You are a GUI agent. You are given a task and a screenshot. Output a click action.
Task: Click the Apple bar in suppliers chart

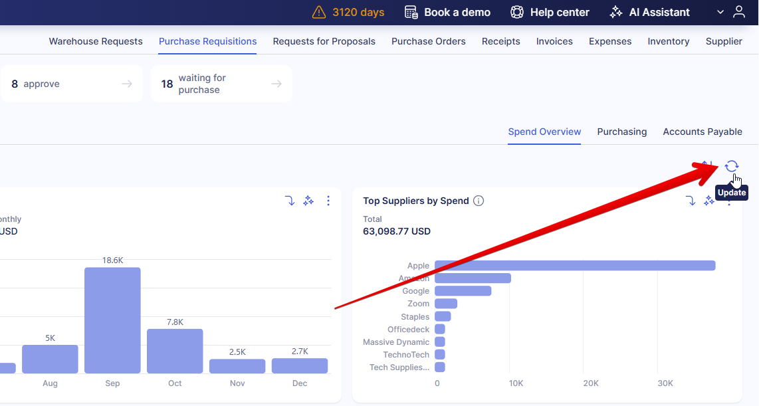[x=575, y=266]
